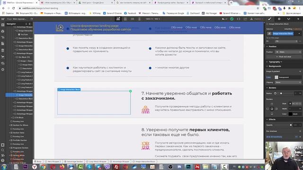Click black border color swatch

290,114
